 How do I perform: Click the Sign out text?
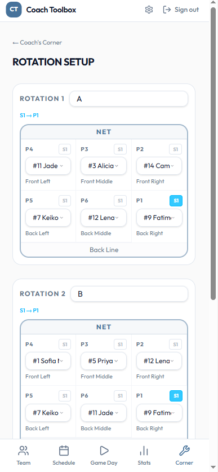[x=186, y=10]
